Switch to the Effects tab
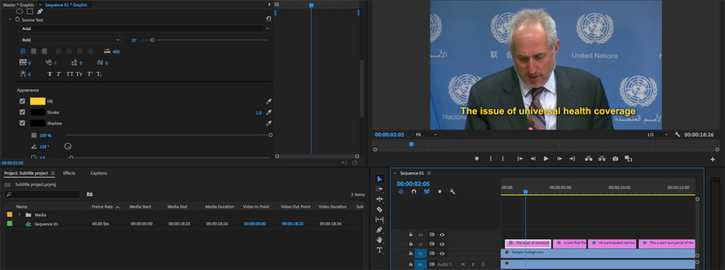Viewport: 725px width, 270px height. click(69, 173)
